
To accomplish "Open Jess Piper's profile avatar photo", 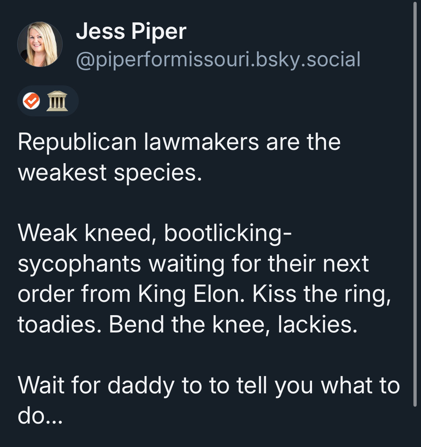I will pos(40,44).
